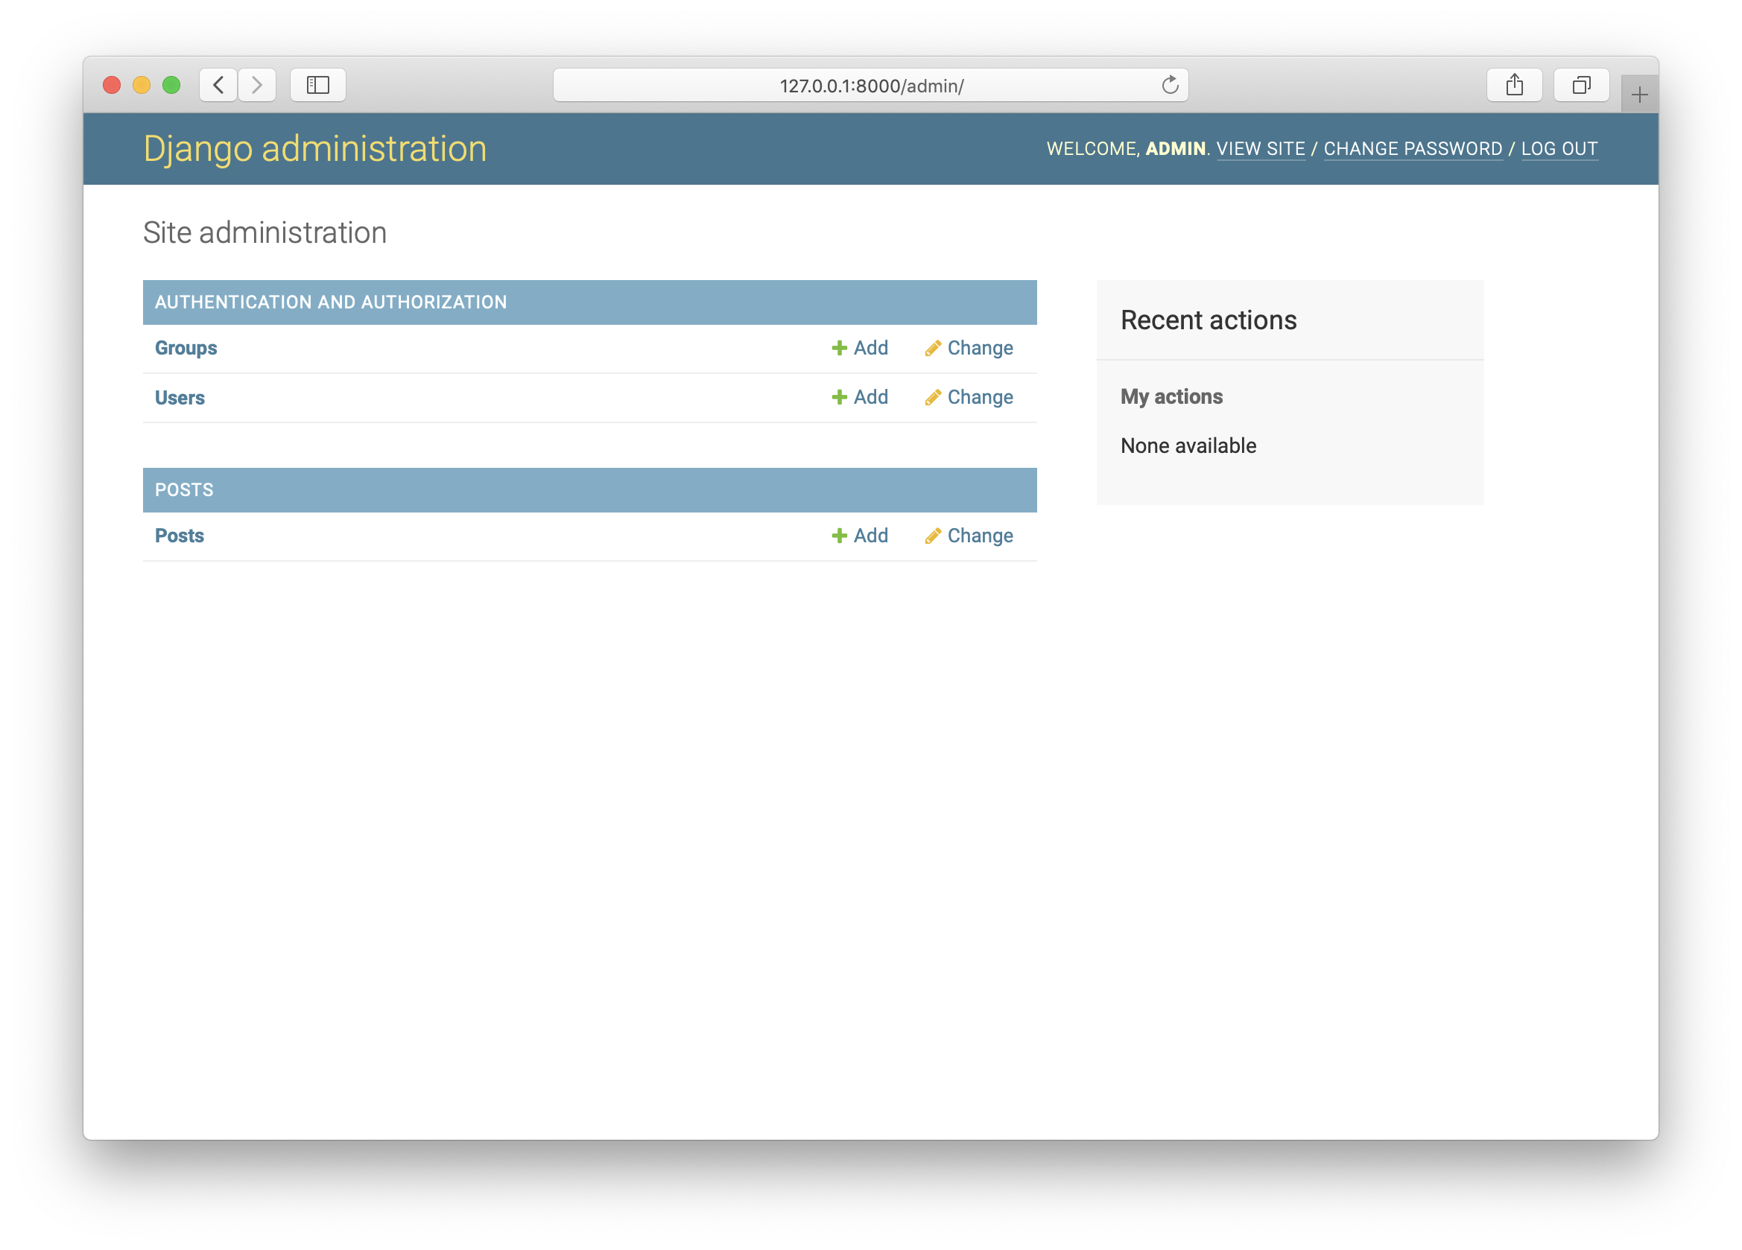The height and width of the screenshot is (1250, 1742).
Task: Select the Recent actions heading
Action: click(1209, 320)
